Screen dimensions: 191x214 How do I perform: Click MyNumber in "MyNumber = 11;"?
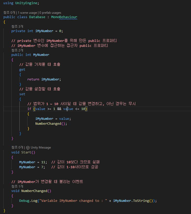click(27, 162)
